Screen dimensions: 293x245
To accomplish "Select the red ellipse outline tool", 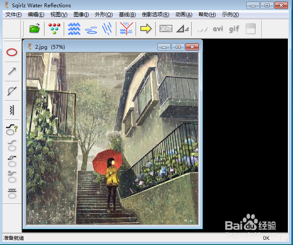I will click(x=12, y=52).
